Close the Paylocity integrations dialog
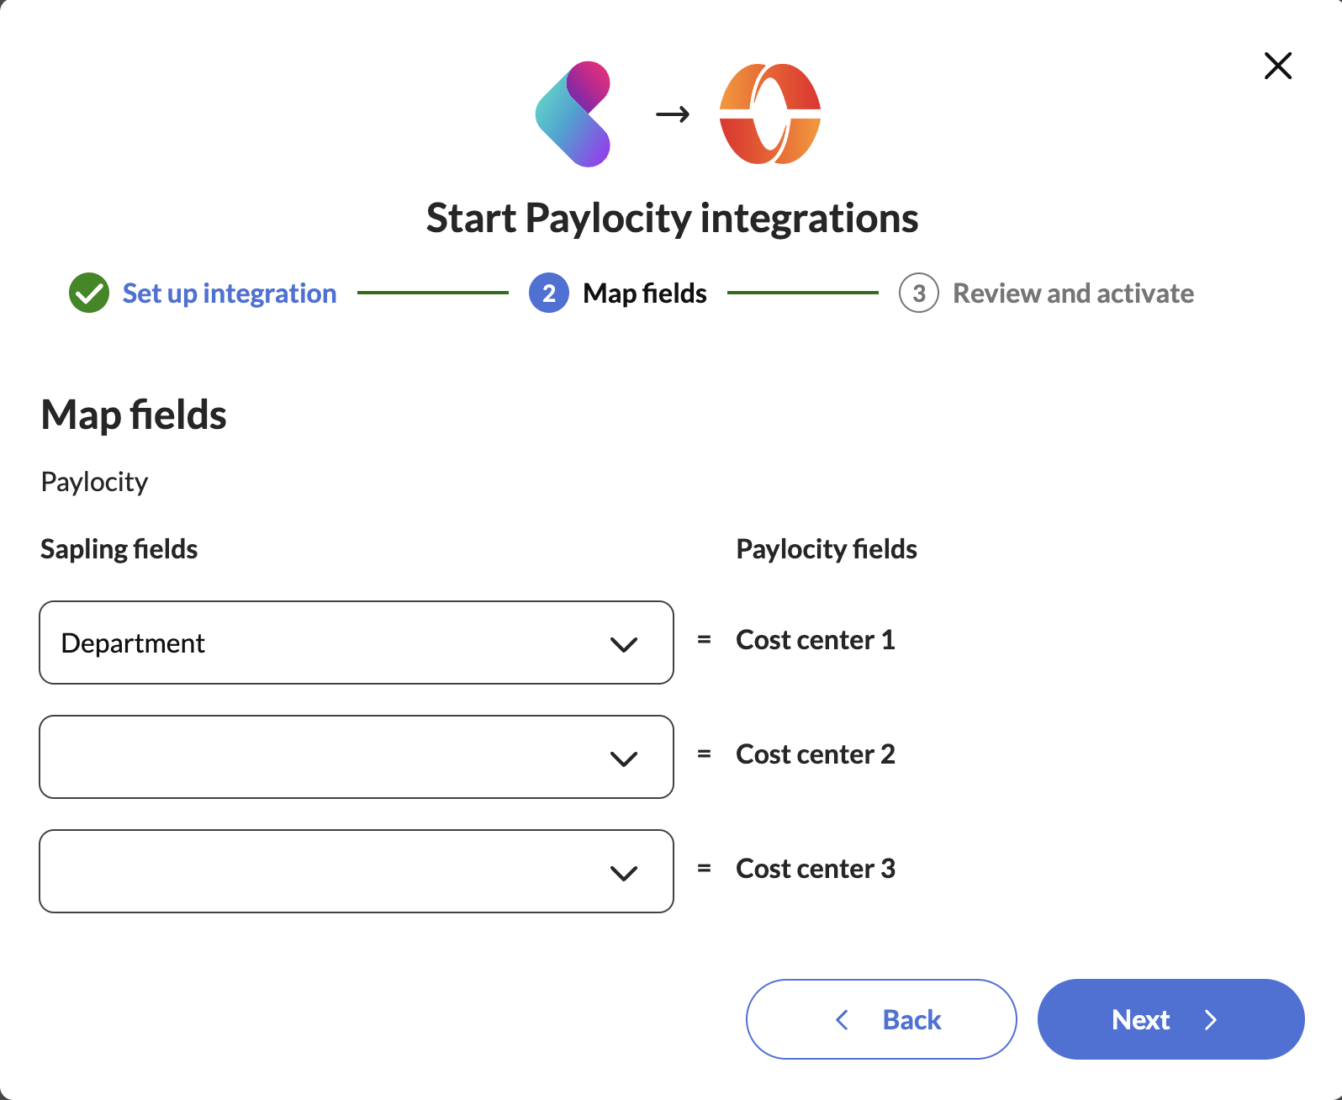Image resolution: width=1342 pixels, height=1100 pixels. [x=1277, y=66]
